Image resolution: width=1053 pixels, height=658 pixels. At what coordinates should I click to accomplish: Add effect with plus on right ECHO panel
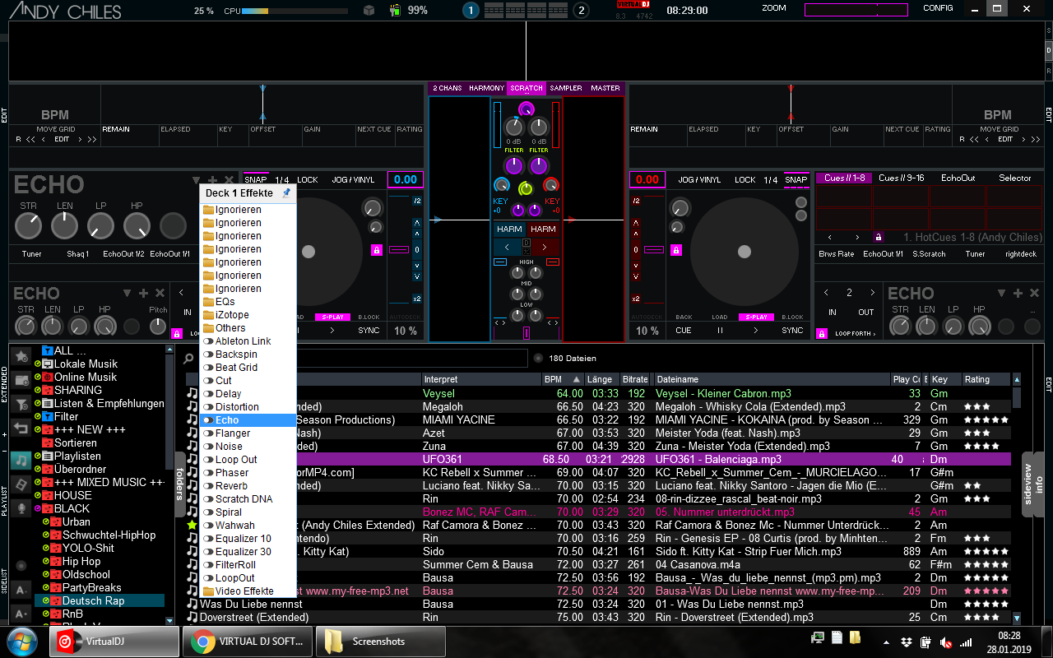tap(1016, 293)
